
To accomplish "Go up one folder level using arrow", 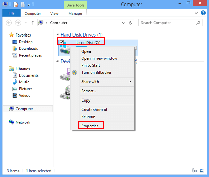I will 33,23.
